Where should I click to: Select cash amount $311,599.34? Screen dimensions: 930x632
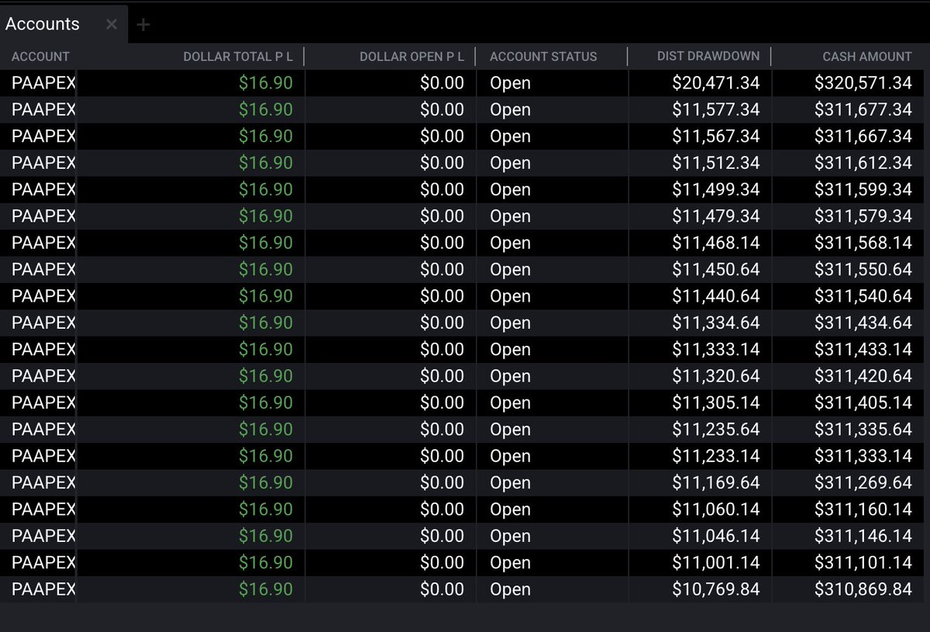pos(863,189)
